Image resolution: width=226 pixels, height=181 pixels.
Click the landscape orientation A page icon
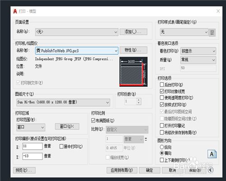tap(212, 154)
